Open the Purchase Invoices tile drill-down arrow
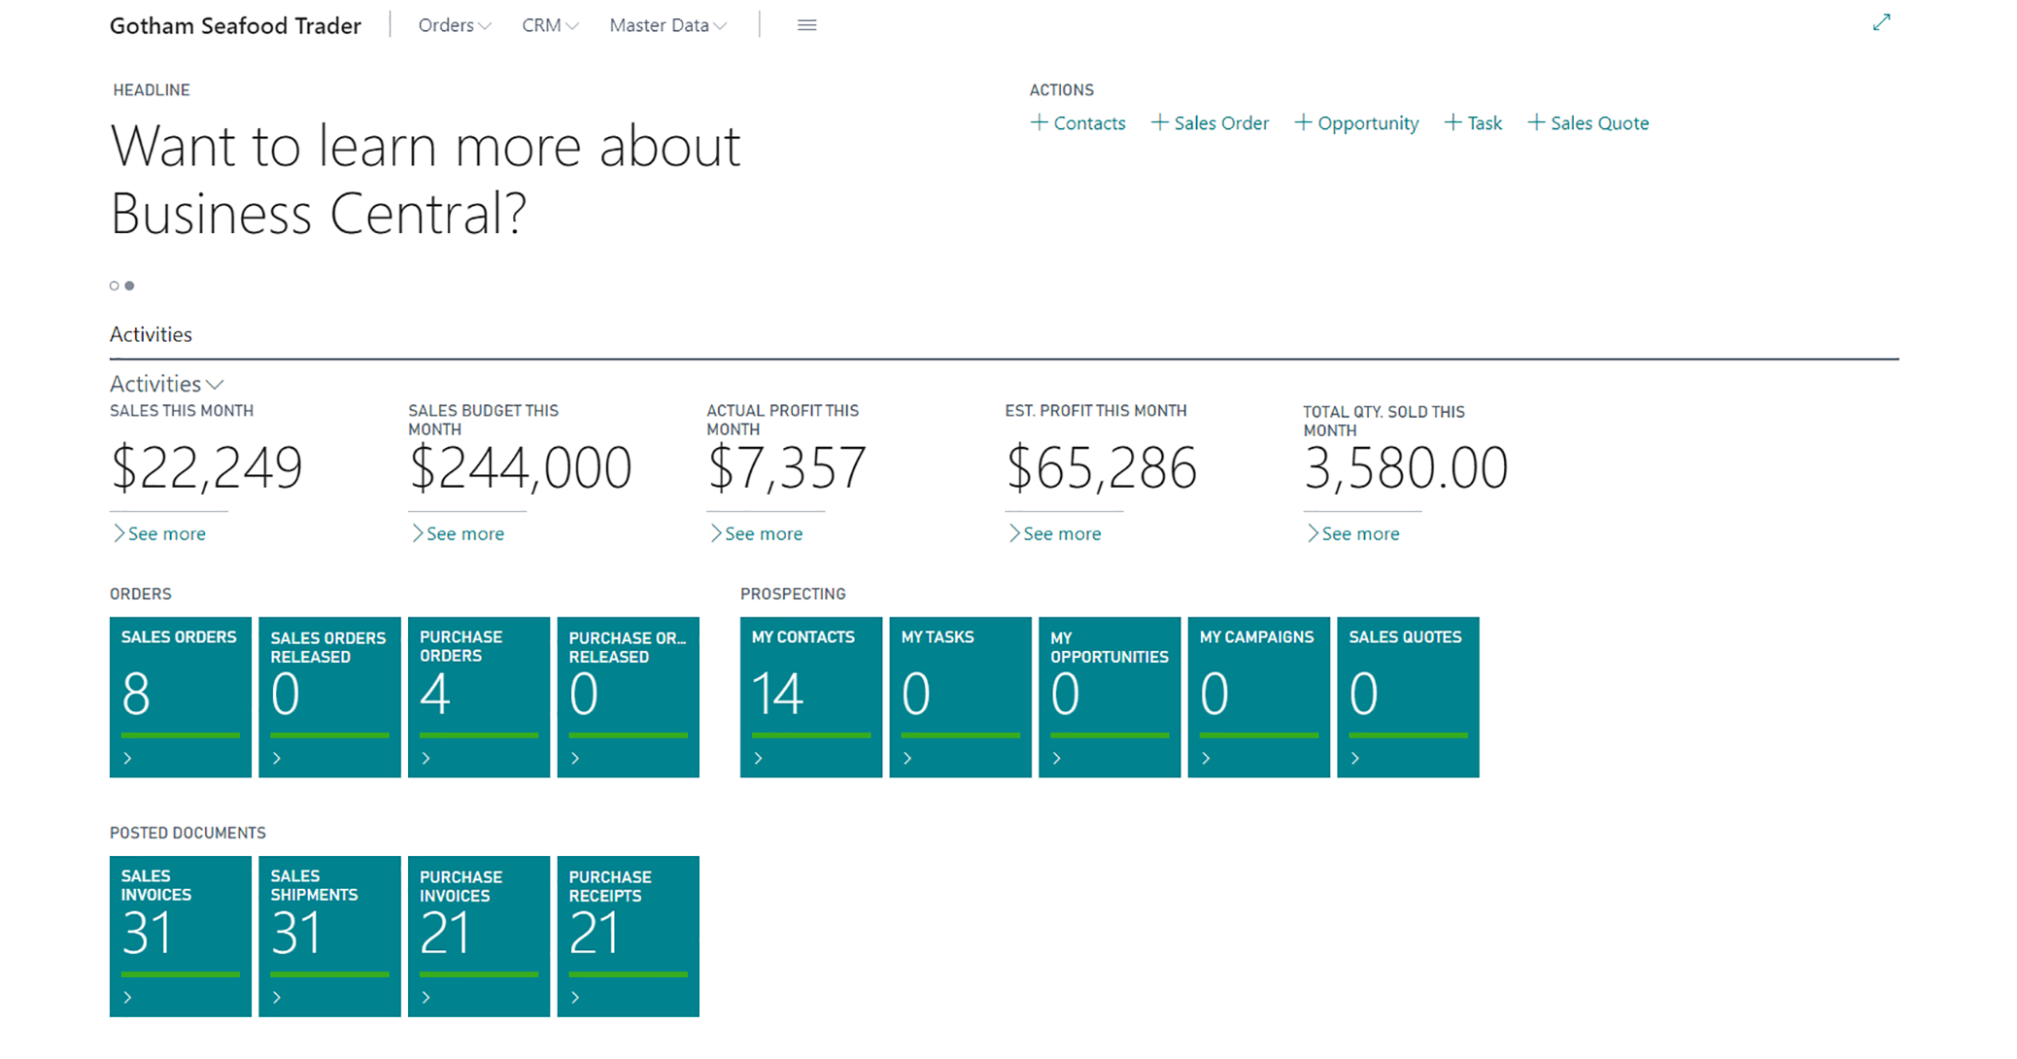Viewport: 2017px width, 1059px height. 426,998
